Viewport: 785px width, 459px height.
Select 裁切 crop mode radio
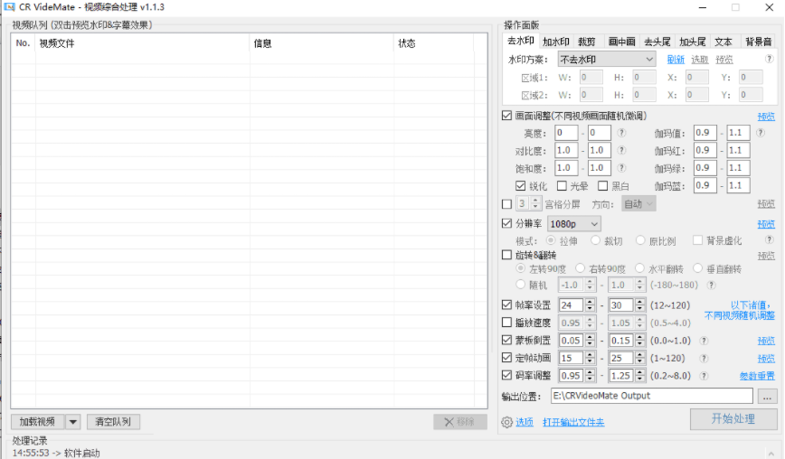tap(595, 240)
